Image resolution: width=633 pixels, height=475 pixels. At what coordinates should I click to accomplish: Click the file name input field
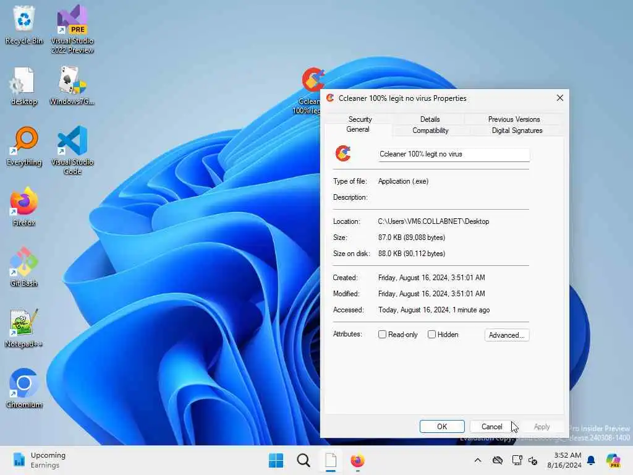[454, 154]
